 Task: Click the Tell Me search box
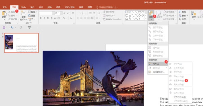click(107, 7)
